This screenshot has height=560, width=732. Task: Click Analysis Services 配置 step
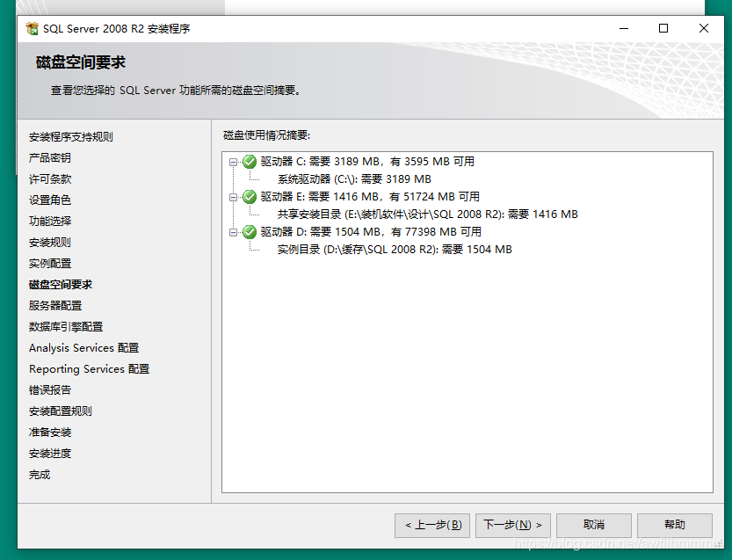(x=84, y=348)
